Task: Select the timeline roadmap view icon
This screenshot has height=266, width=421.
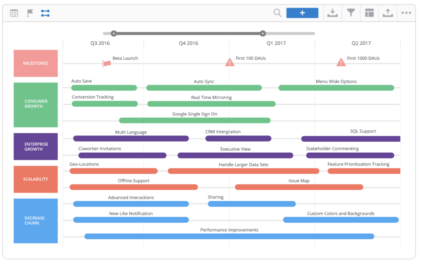Action: tap(45, 13)
